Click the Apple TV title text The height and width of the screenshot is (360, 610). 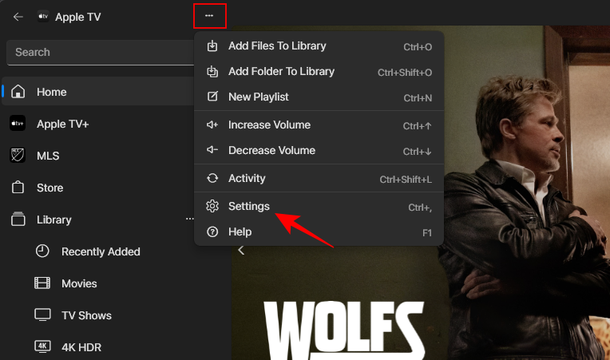tap(77, 17)
